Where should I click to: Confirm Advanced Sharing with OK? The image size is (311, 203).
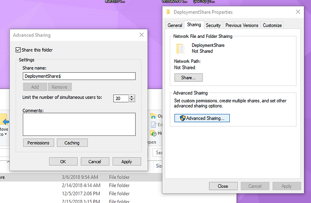(63, 162)
